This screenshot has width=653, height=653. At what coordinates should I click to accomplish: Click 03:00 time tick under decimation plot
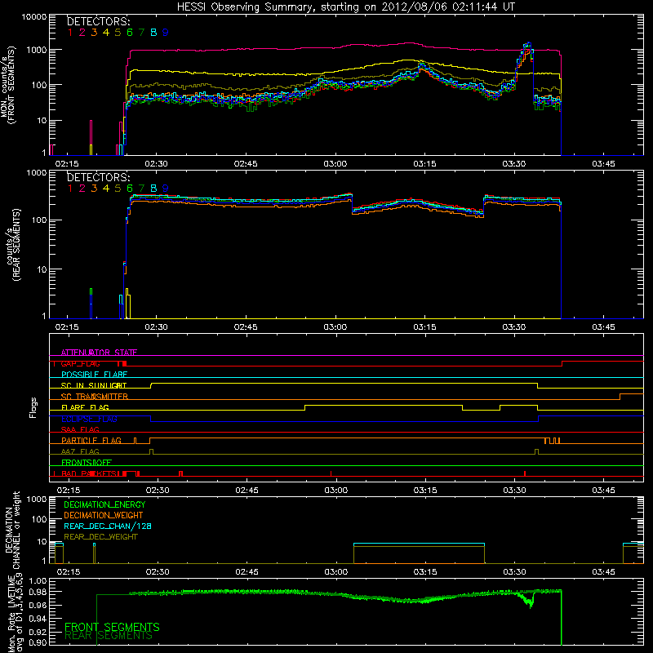335,572
